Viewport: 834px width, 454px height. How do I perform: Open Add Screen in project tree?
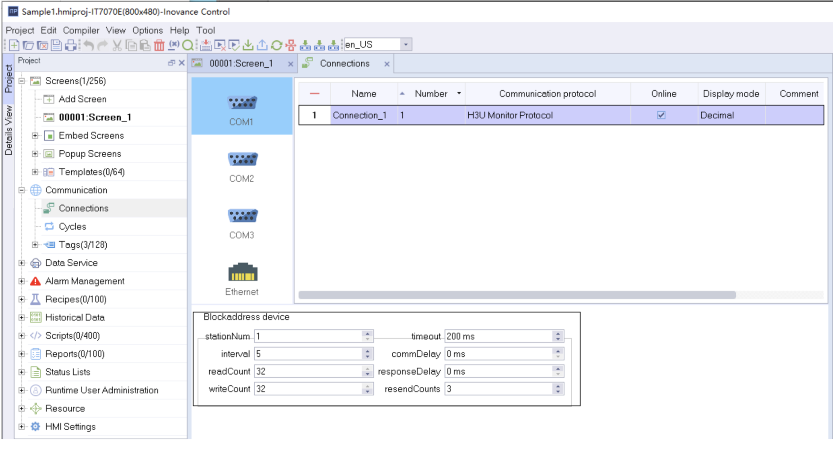point(83,99)
